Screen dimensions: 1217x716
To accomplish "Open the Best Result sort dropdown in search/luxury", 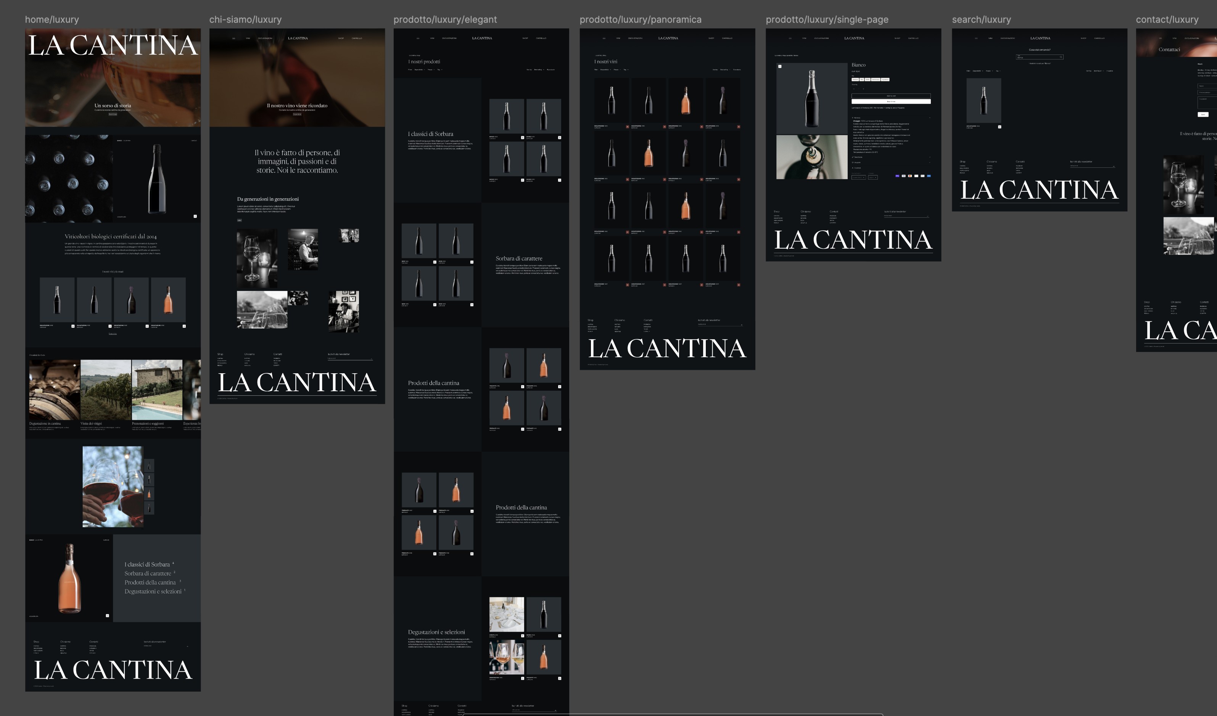I will pyautogui.click(x=1099, y=71).
